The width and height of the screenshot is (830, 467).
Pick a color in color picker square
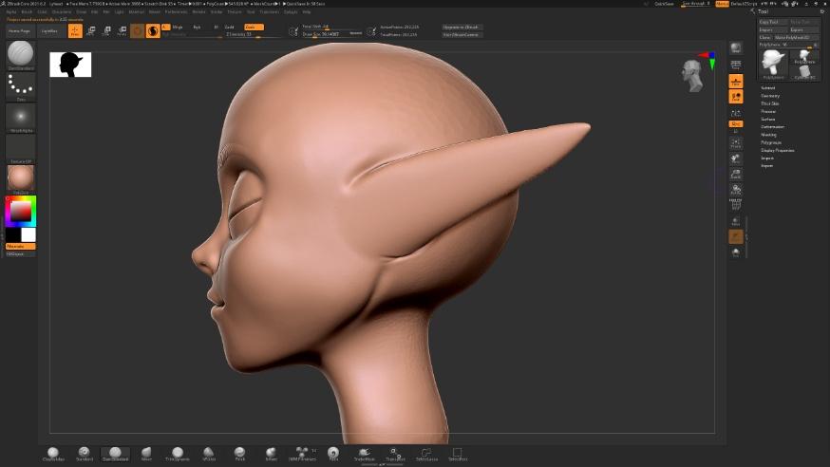click(21, 211)
